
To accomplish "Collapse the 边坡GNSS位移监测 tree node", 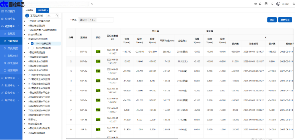I will [x=25, y=39].
